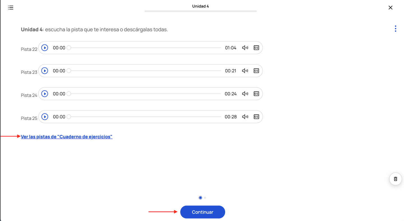Click the trash delete icon
Image resolution: width=404 pixels, height=221 pixels.
[395, 179]
